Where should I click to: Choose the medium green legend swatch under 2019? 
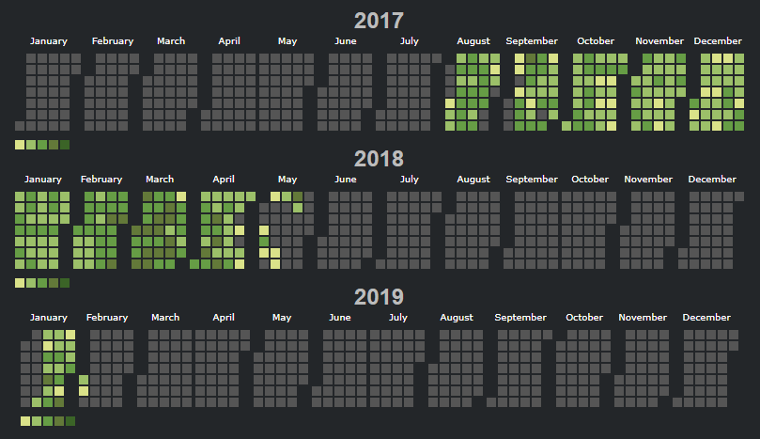point(48,421)
